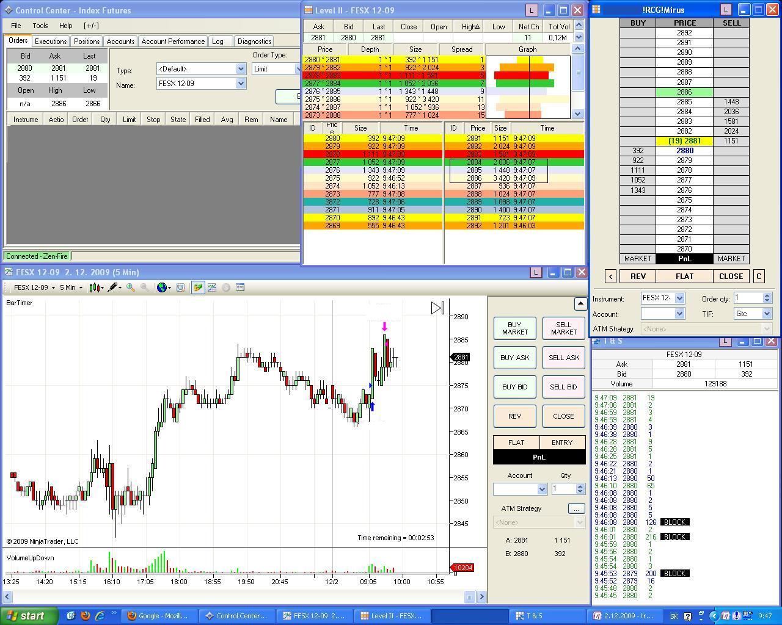Open the Type <Default> dropdown
The image size is (782, 625).
[x=241, y=69]
